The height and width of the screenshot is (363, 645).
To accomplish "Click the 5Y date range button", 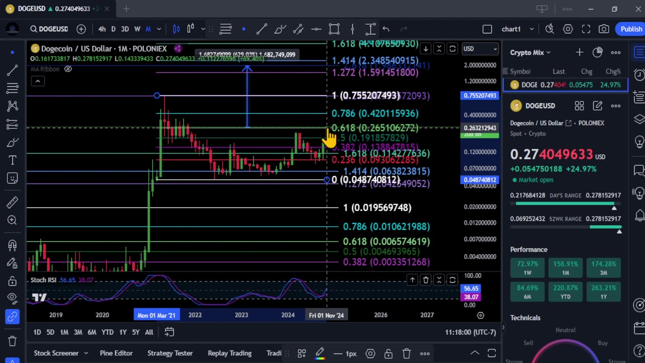I will tap(136, 332).
